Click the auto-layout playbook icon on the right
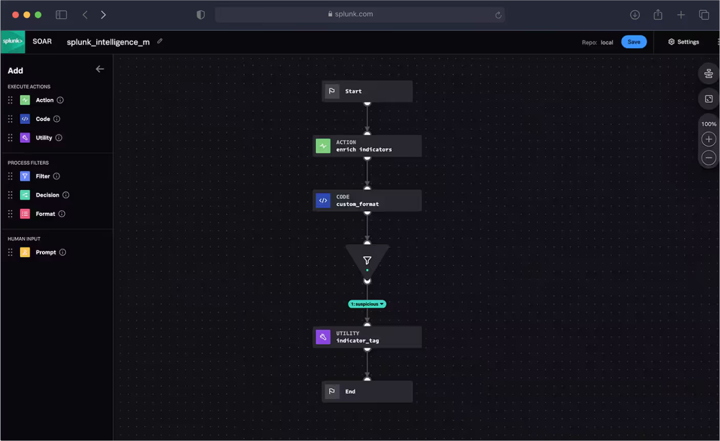The width and height of the screenshot is (720, 441). point(708,73)
